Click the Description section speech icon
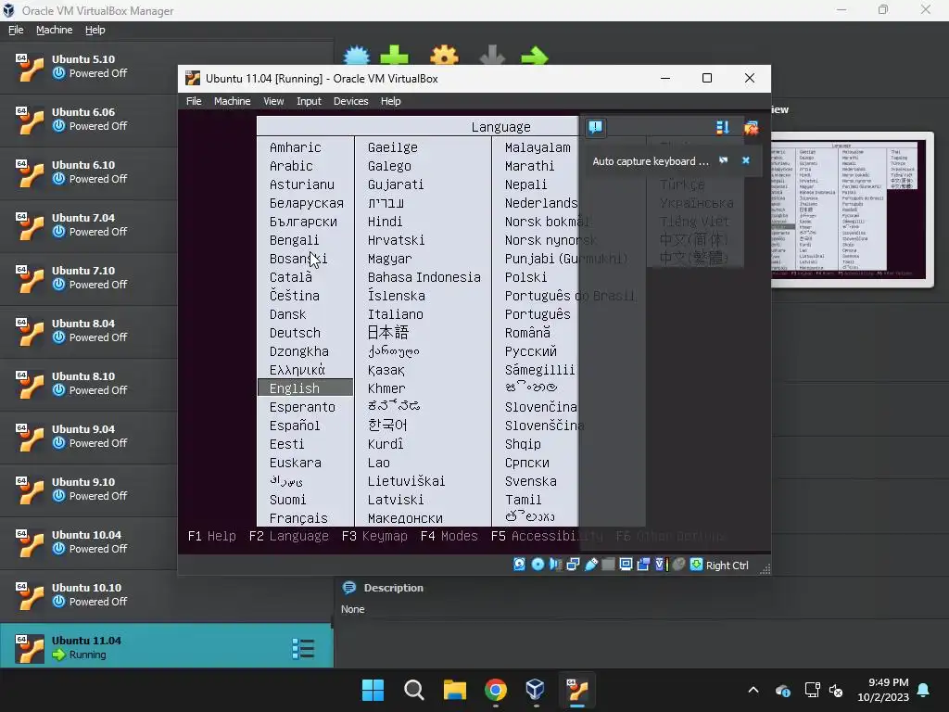 348,588
